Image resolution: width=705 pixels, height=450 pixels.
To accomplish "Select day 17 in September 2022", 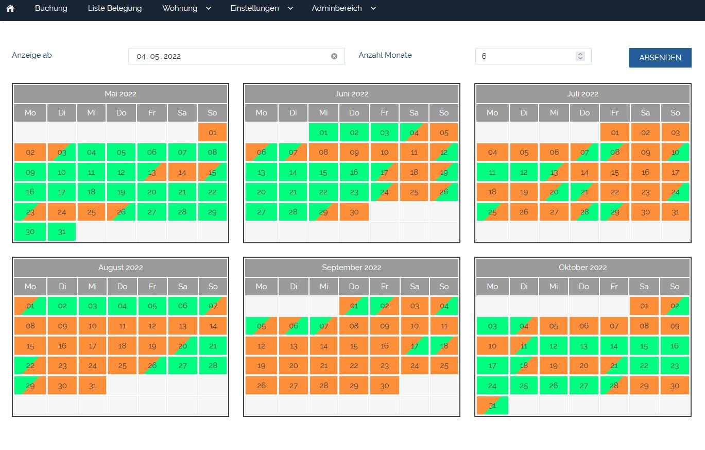I will 414,346.
